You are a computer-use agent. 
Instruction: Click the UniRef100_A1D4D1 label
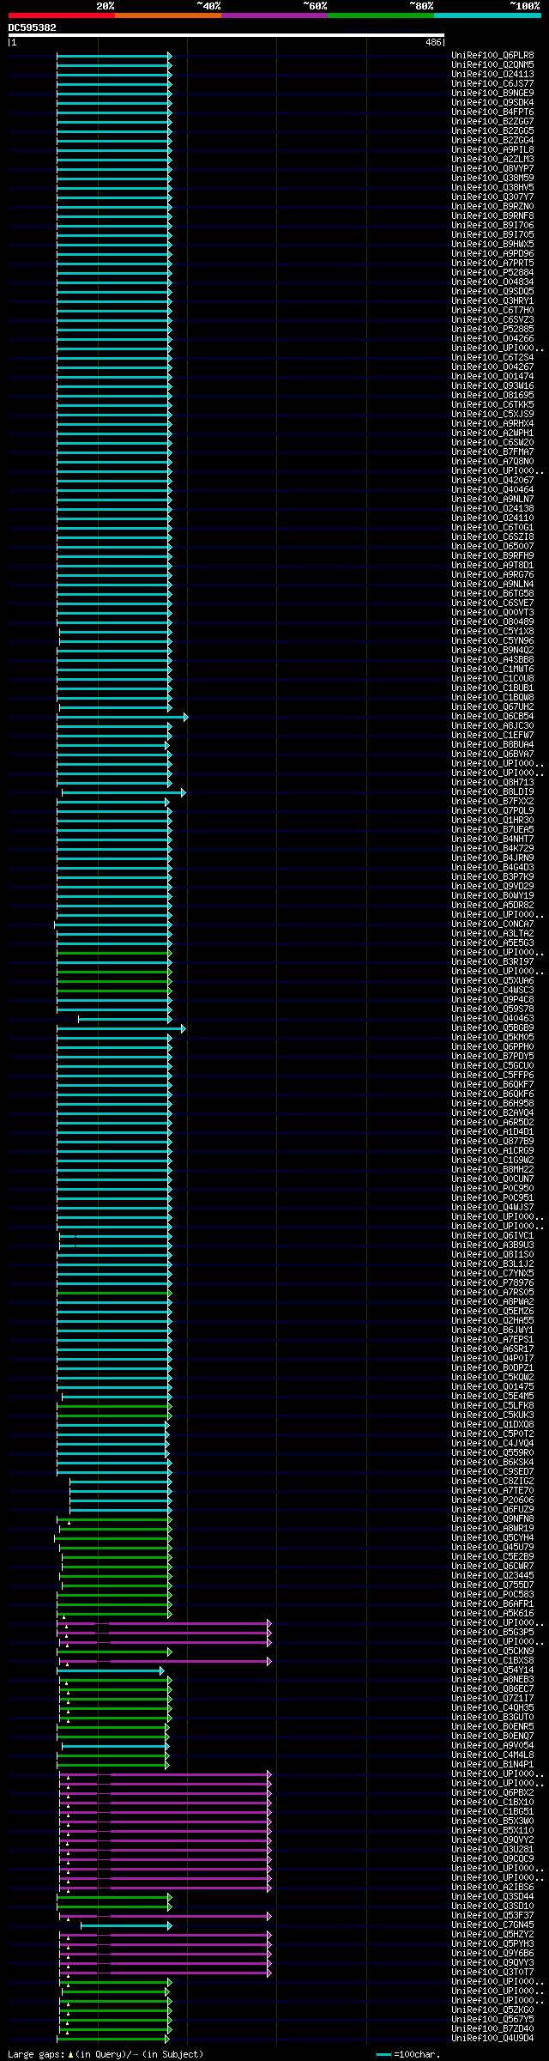pyautogui.click(x=492, y=1132)
